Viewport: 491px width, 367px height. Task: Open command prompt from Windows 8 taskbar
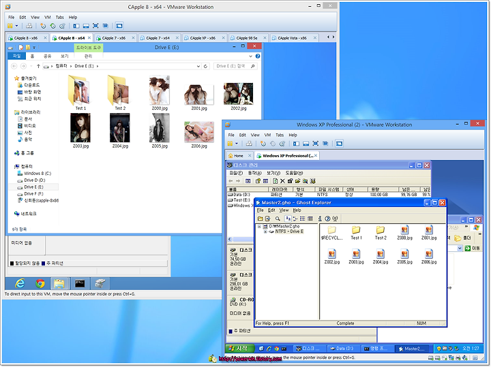point(80,283)
